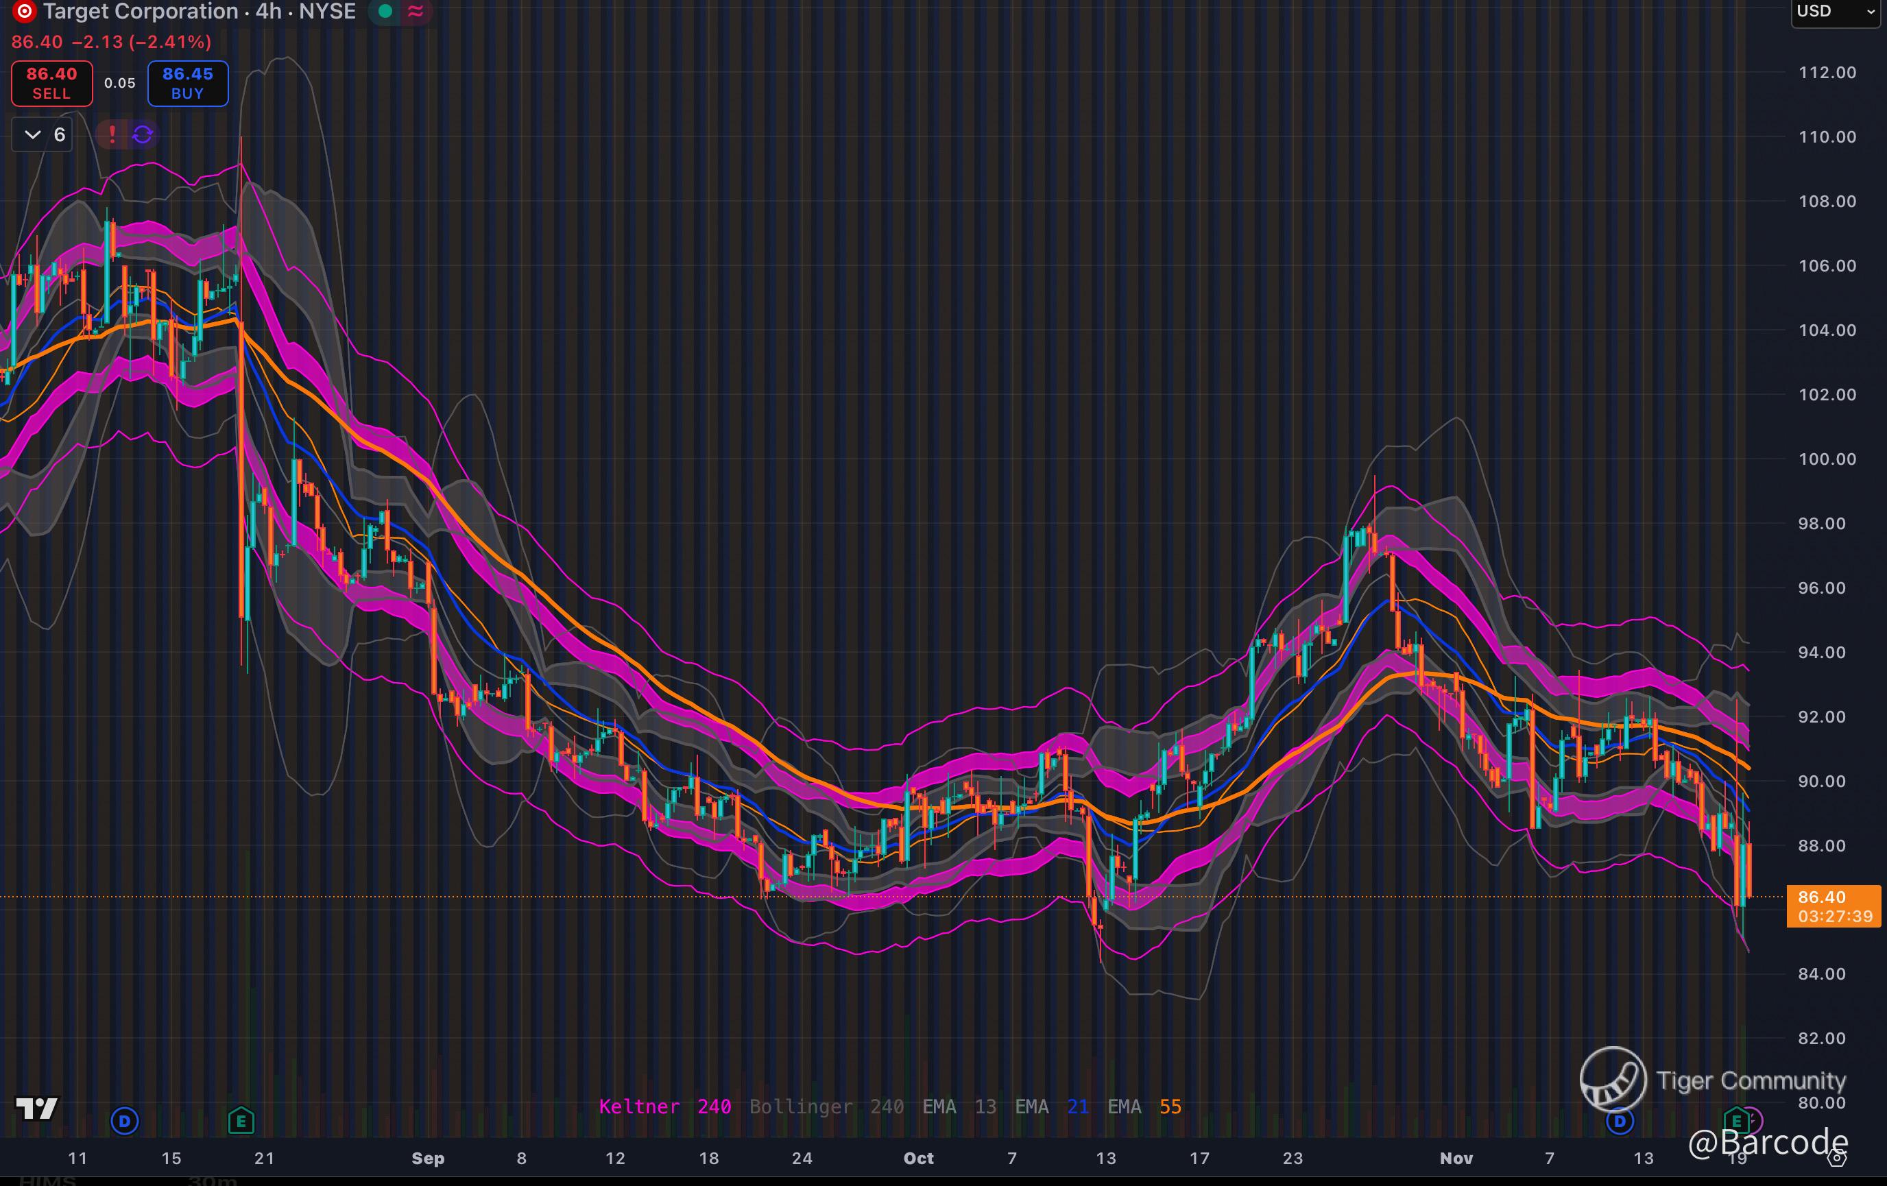Click the pink approximate-data wave icon

tap(416, 11)
